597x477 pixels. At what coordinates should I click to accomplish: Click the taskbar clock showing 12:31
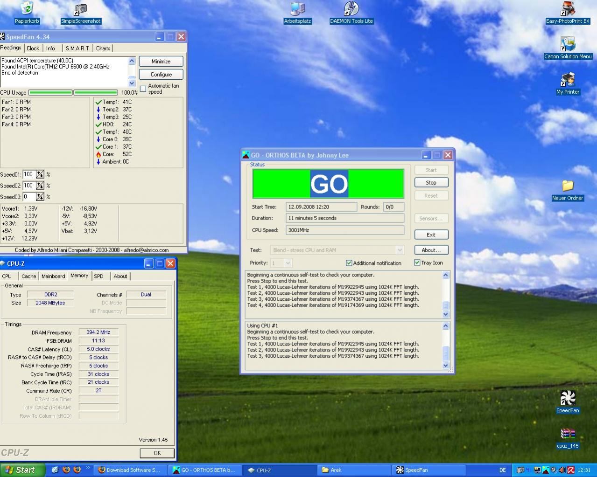584,470
